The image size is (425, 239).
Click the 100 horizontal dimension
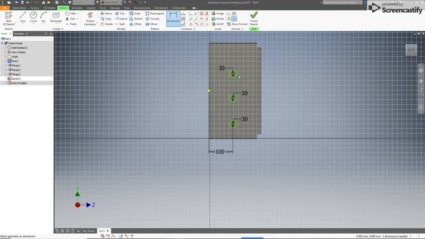(x=220, y=152)
